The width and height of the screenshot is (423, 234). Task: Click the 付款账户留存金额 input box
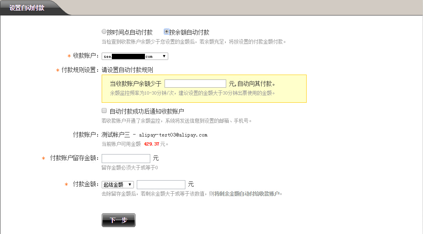click(126, 158)
